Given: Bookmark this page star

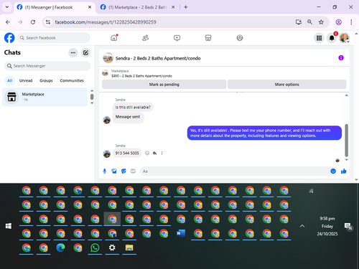Looking at the screenshot, I should click(x=321, y=22).
